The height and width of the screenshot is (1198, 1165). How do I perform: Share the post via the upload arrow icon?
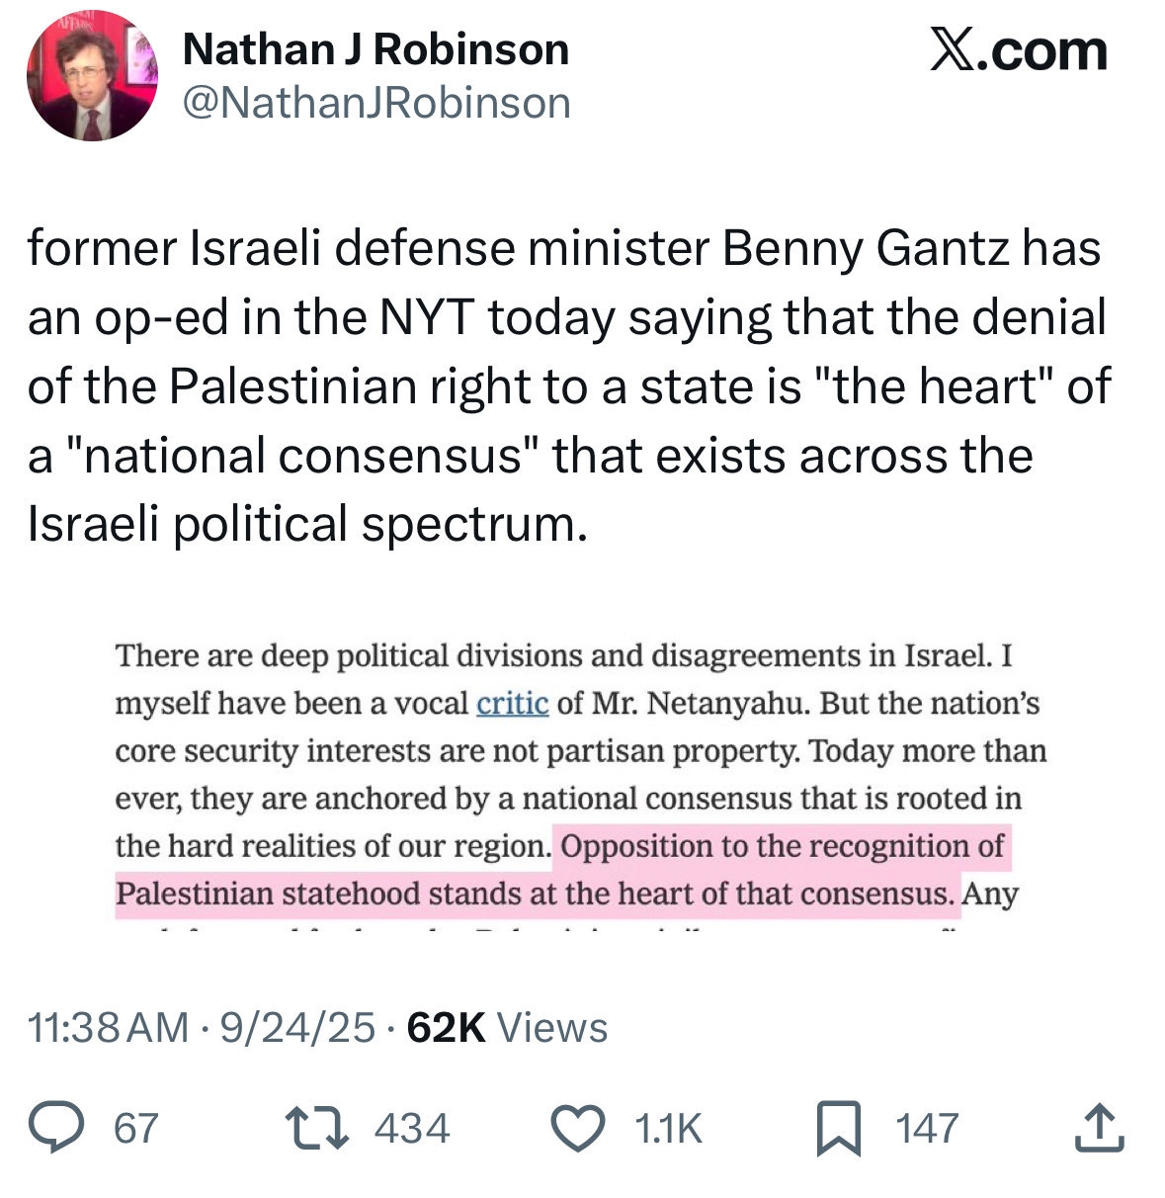(1099, 1128)
